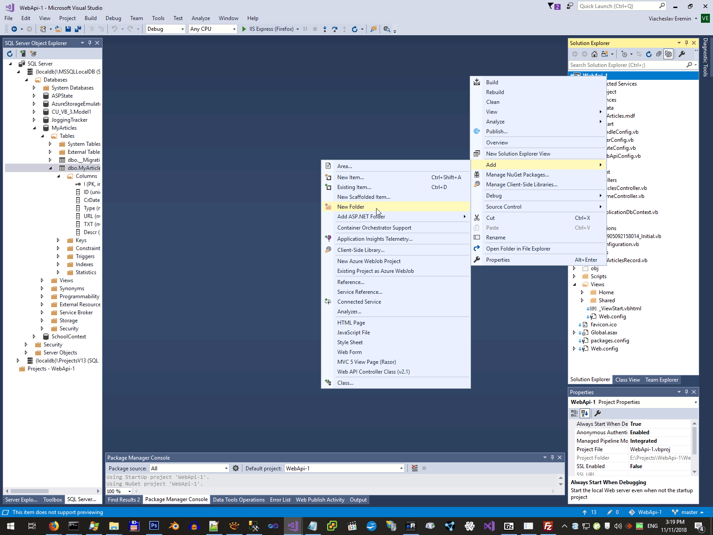Screen dimensions: 713x535
Task: Open the Package source dropdown
Action: [x=189, y=468]
